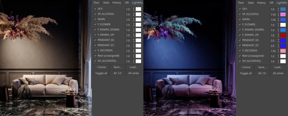Open History tab in left panel
The image size is (288, 116).
[x=117, y=3]
